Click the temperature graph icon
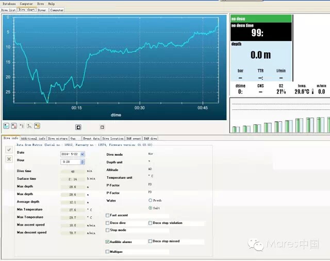330x261 pixels. [x=14, y=126]
